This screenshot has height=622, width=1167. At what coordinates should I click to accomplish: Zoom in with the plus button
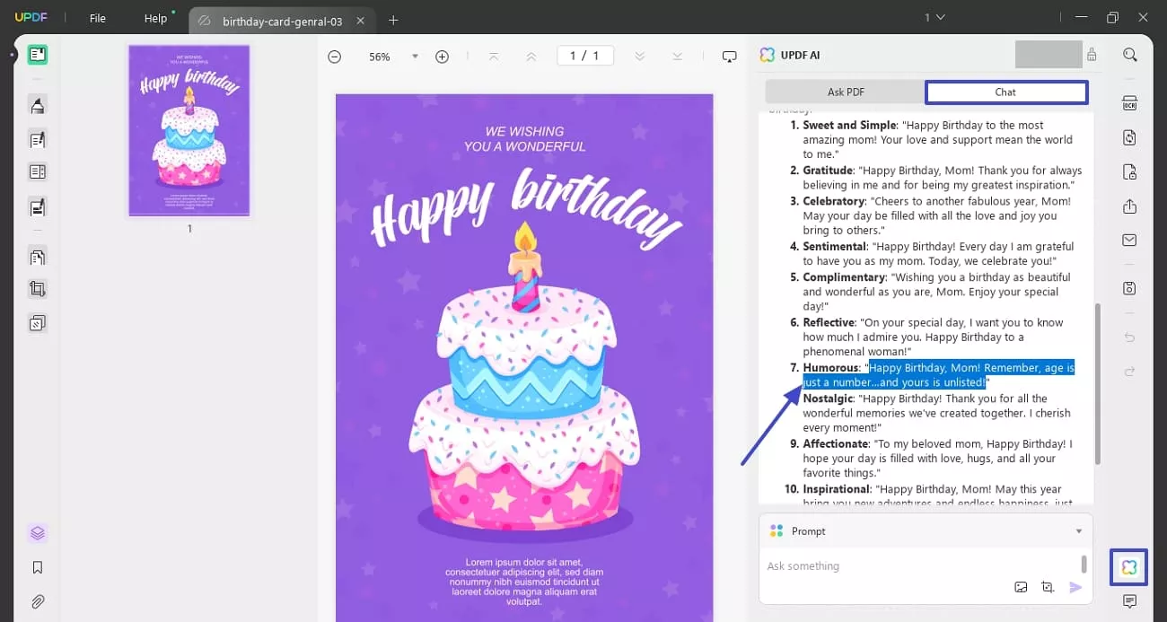point(442,57)
